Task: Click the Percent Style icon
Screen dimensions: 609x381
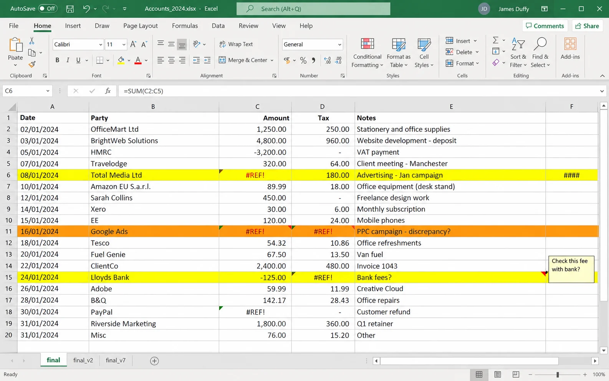Action: (x=303, y=60)
